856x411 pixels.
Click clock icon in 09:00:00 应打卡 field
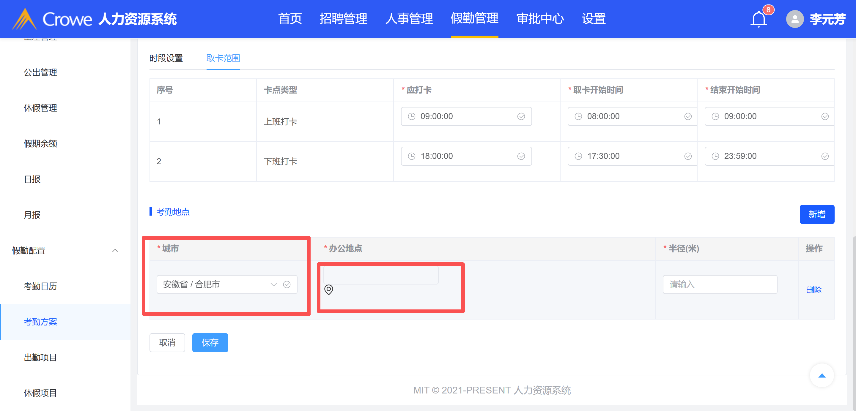[x=411, y=116]
